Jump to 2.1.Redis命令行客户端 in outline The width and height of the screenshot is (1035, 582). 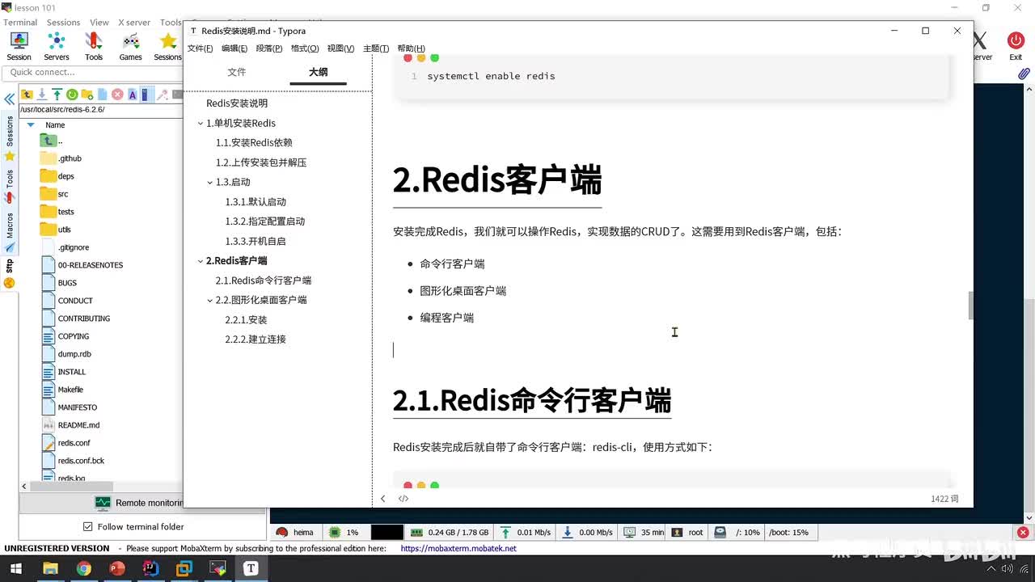[x=264, y=280]
